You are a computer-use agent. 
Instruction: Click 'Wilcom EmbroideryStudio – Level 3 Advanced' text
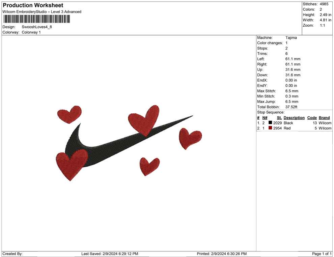[42, 12]
